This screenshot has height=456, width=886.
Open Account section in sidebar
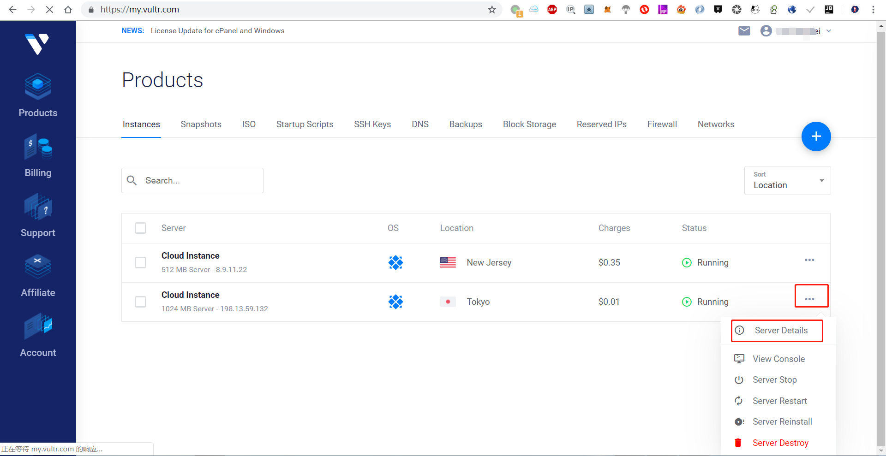[38, 336]
